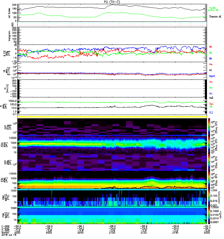Click the Y-GSE value -24.7
The width and height of the screenshot is (224, 239).
coord(207,228)
